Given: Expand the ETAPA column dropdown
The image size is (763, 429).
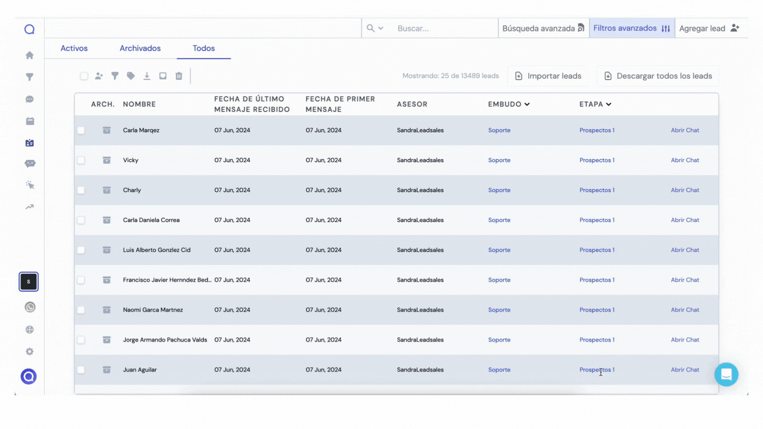Looking at the screenshot, I should click(x=608, y=104).
